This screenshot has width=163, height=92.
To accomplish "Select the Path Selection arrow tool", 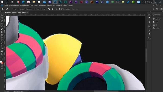I will 2,46.
